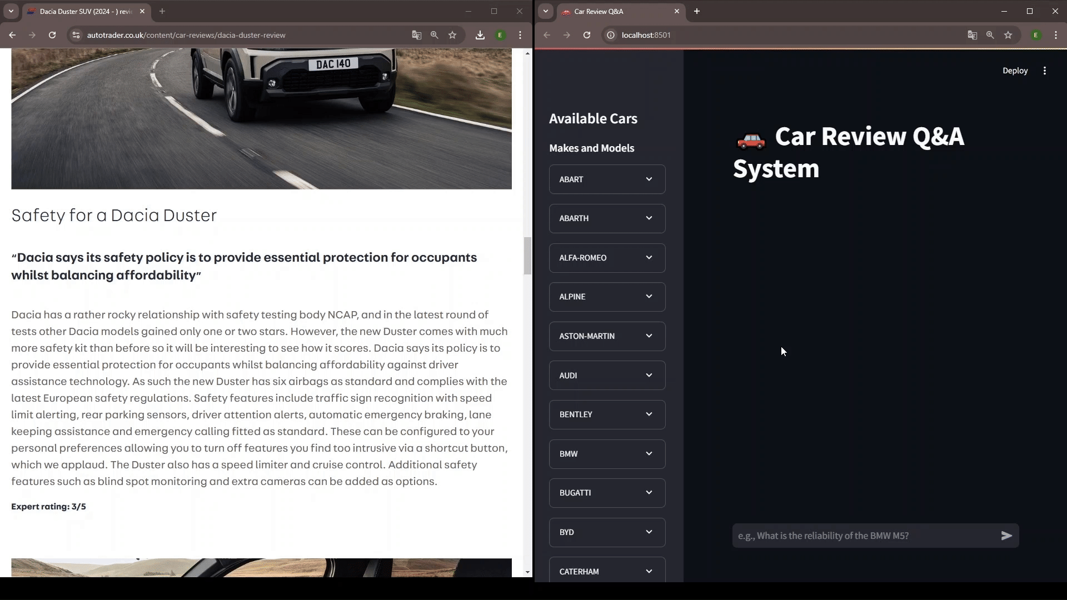This screenshot has height=600, width=1067.
Task: Select the Dacia Duster SUV review tab
Action: tap(86, 11)
